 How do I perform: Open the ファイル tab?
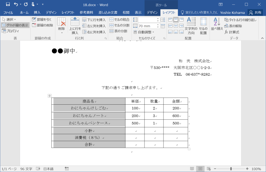coord(8,13)
